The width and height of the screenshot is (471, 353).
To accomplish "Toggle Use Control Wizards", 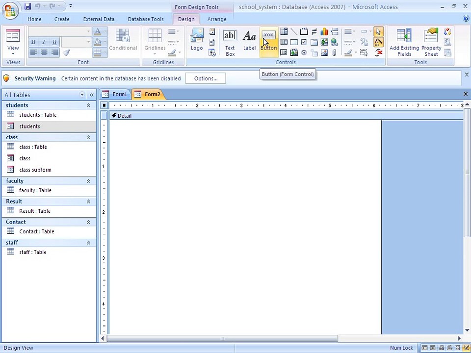I will click(378, 42).
